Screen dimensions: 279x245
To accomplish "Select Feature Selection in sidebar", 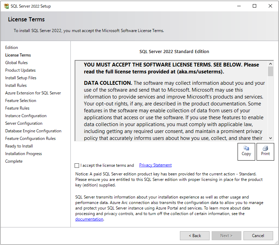I will click(21, 101).
